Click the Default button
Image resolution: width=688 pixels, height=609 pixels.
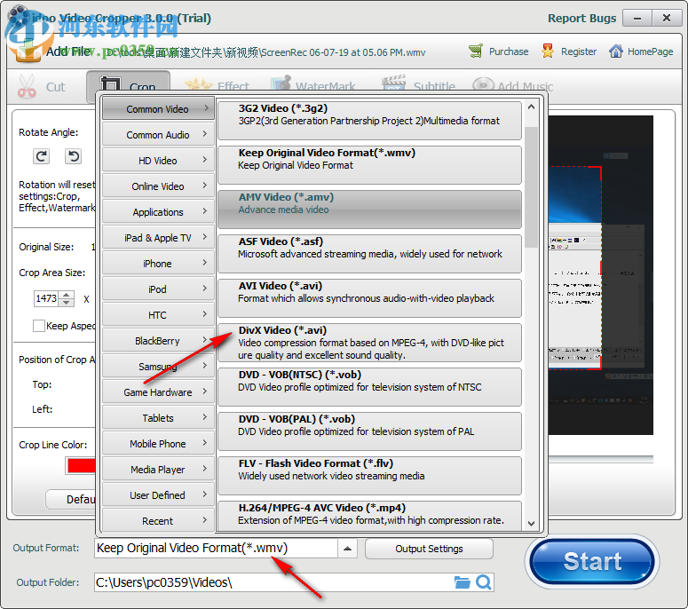tap(71, 499)
